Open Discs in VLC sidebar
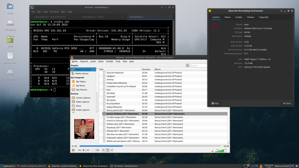 click(78, 106)
